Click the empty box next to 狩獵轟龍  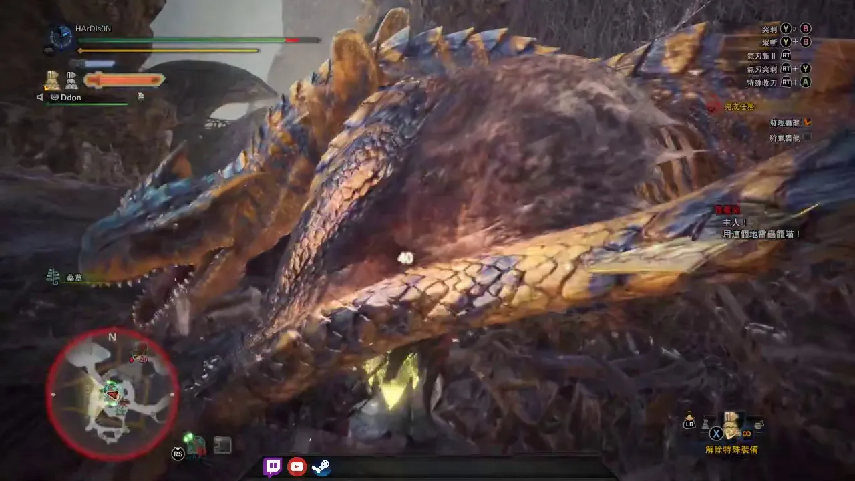click(807, 138)
